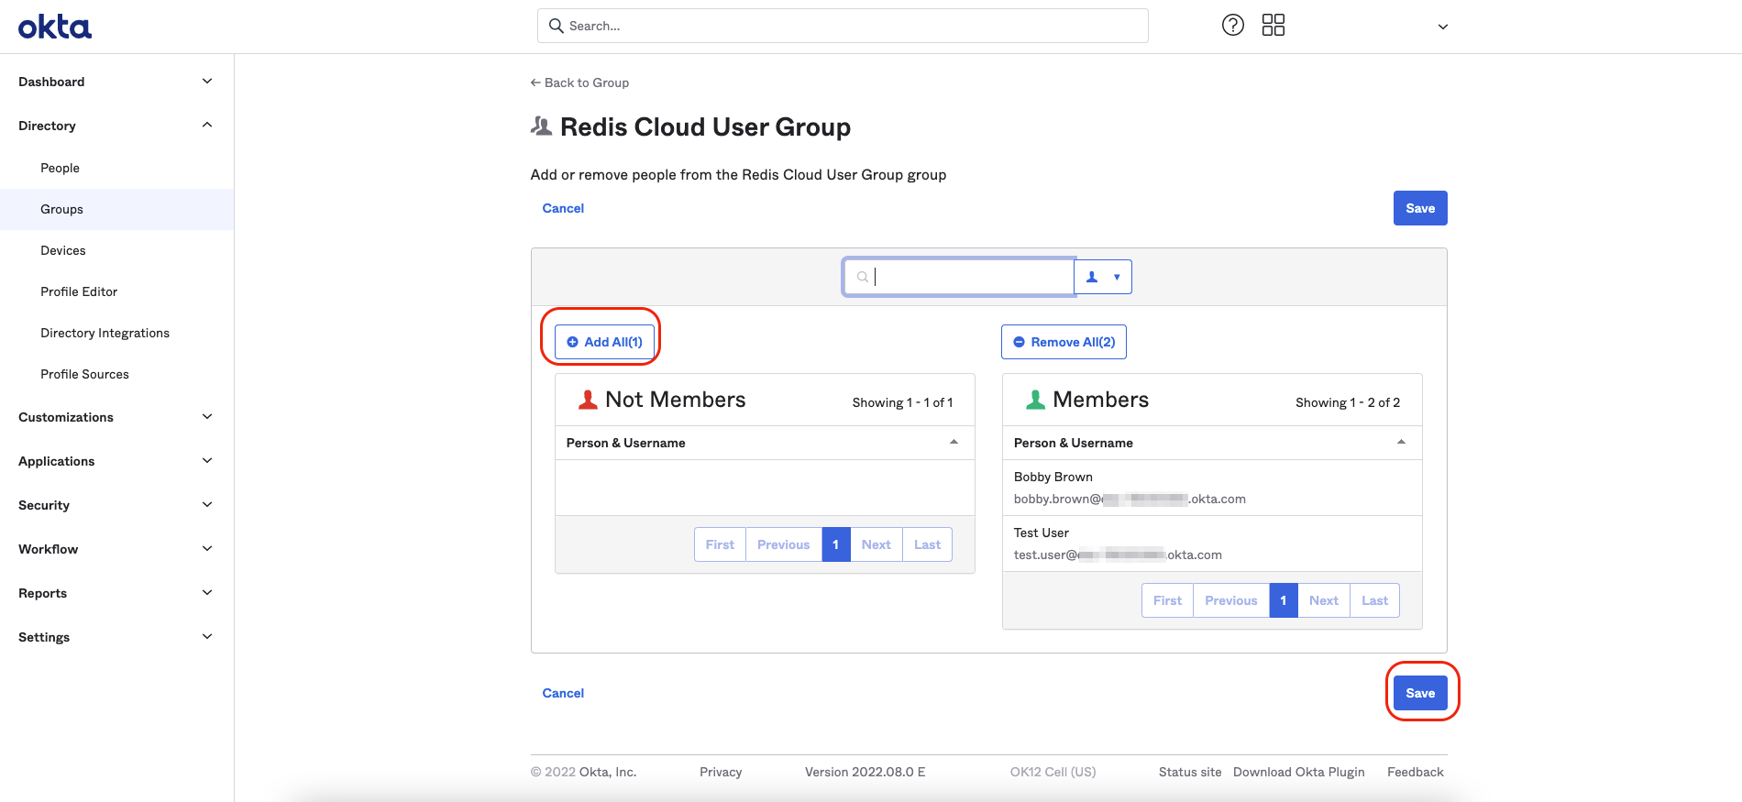Click Next in Members pagination

pyautogui.click(x=1323, y=600)
